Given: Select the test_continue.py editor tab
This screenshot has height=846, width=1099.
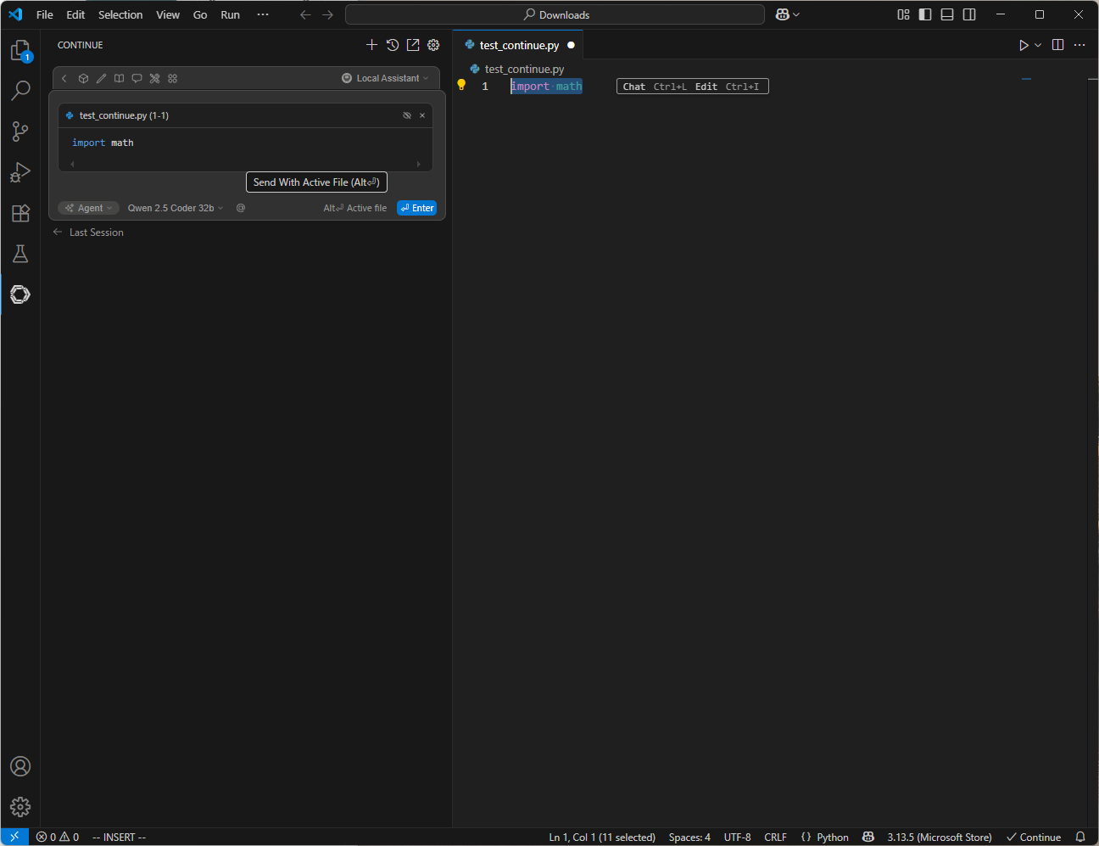Looking at the screenshot, I should click(519, 45).
